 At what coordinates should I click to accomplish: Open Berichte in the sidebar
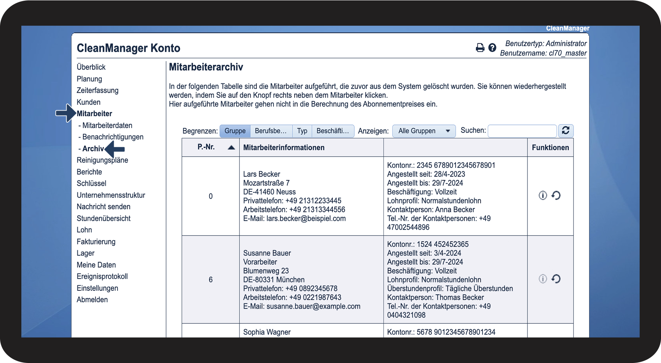point(89,172)
